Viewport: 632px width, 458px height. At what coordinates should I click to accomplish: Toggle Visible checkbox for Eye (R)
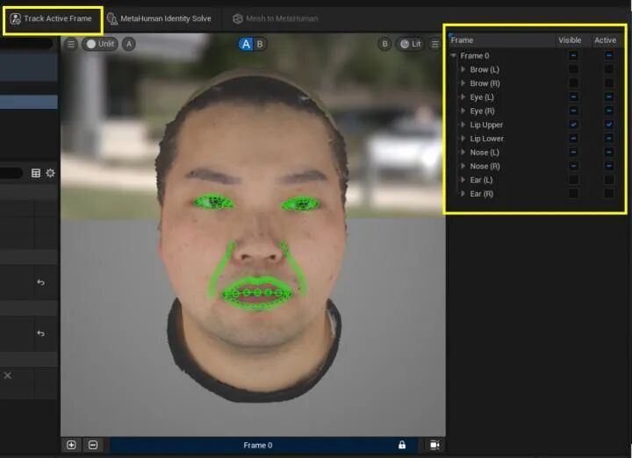[x=573, y=111]
